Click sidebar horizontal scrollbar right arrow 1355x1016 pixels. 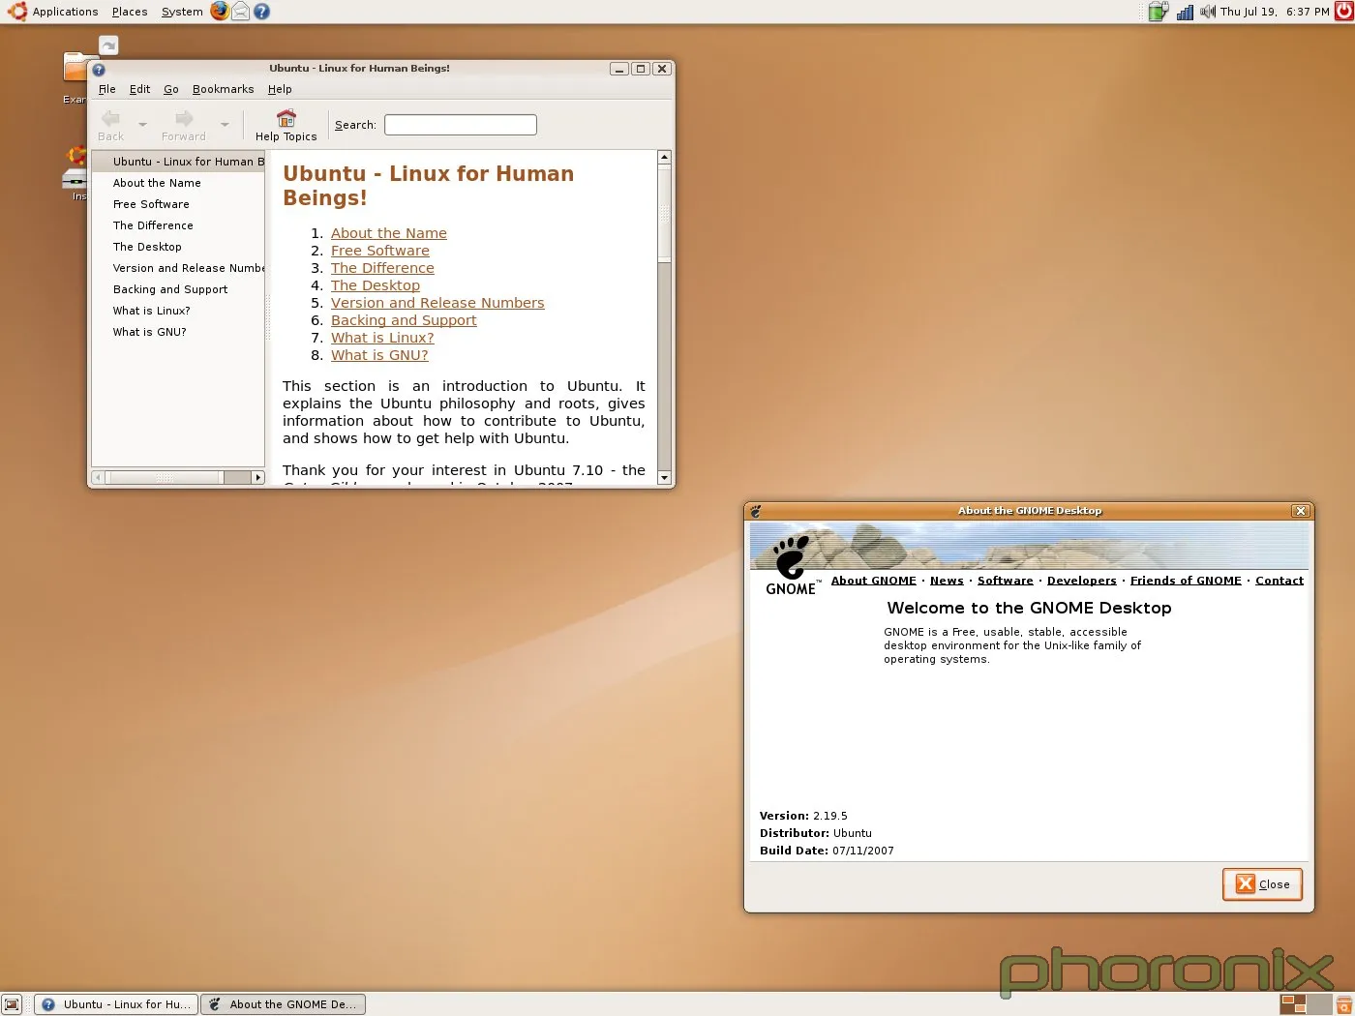[x=257, y=477]
